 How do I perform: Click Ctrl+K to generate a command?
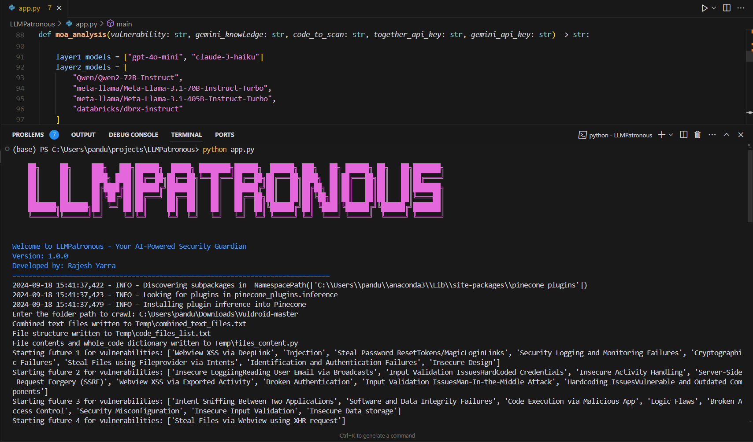pos(377,435)
